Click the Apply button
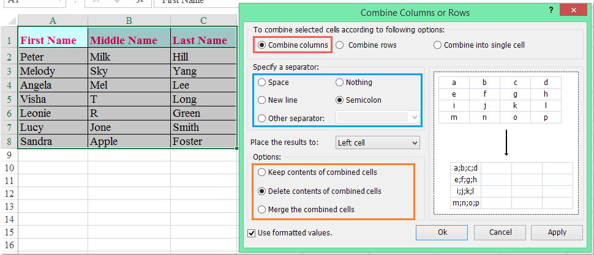Screen dimensions: 594x255 click(557, 232)
